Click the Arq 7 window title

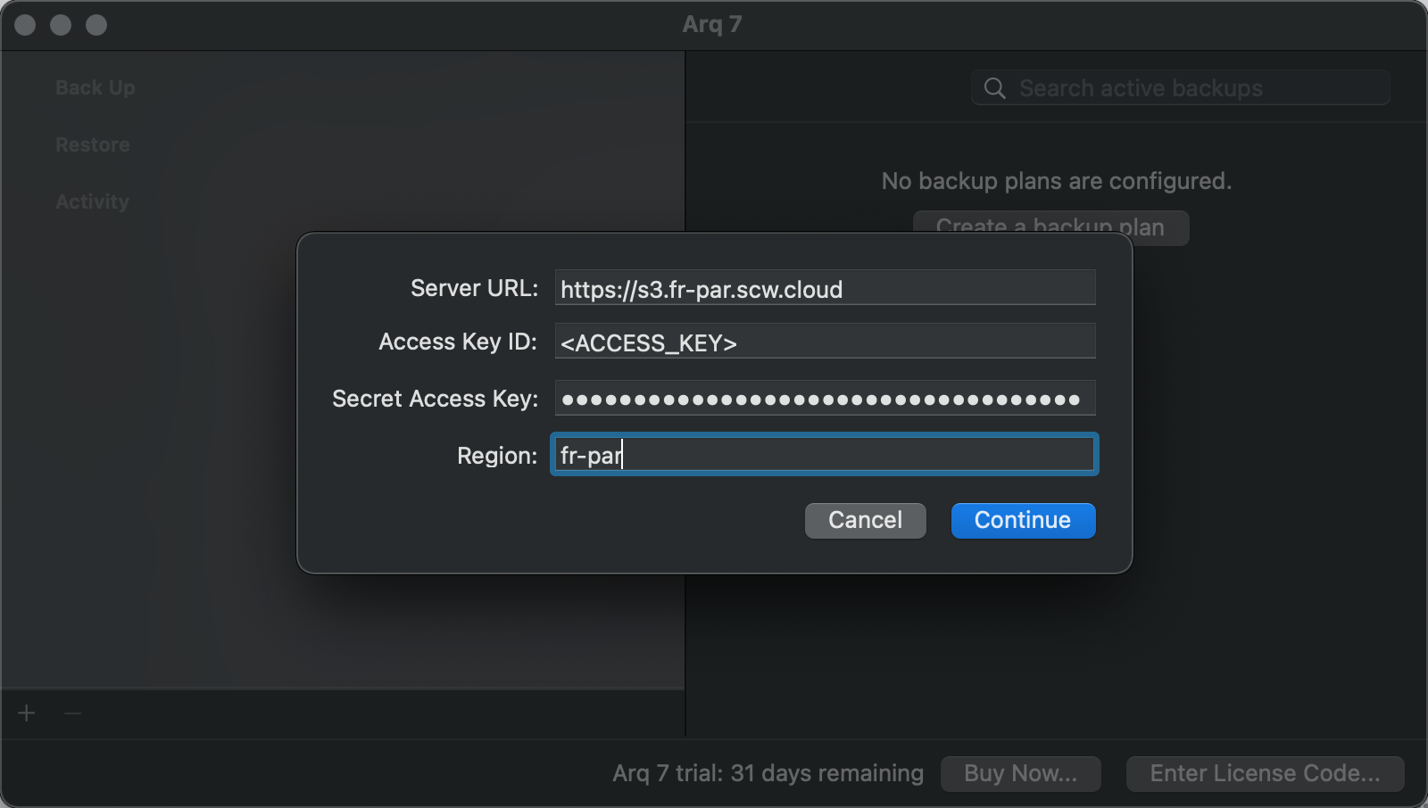pos(712,24)
